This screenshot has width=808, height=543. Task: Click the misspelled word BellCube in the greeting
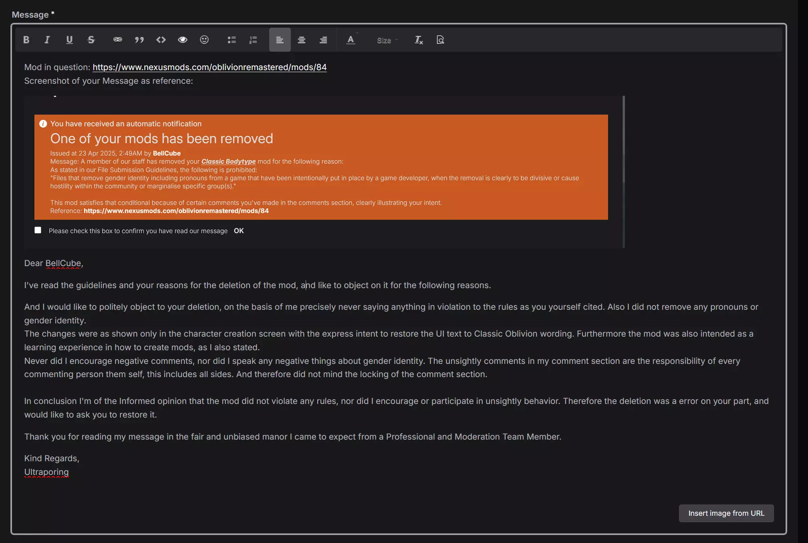pos(63,263)
